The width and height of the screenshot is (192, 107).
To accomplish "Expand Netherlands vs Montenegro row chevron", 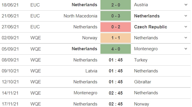I will (x=186, y=49).
